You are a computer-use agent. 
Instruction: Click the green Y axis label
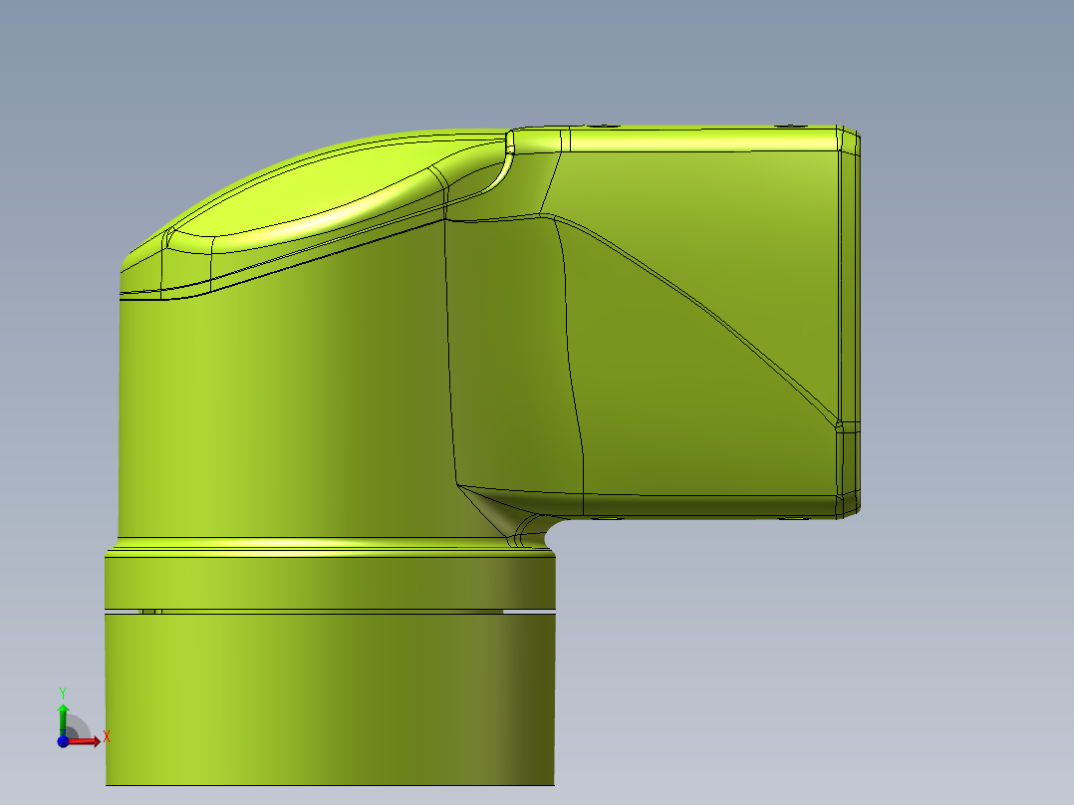(x=63, y=691)
